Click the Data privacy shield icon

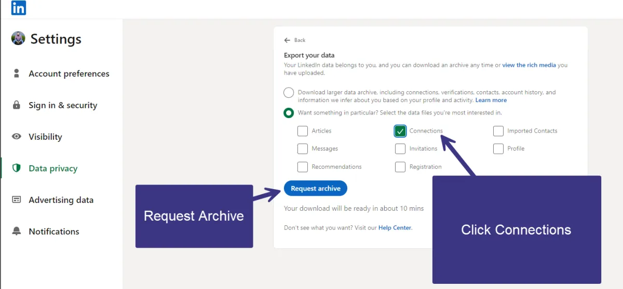pyautogui.click(x=17, y=168)
